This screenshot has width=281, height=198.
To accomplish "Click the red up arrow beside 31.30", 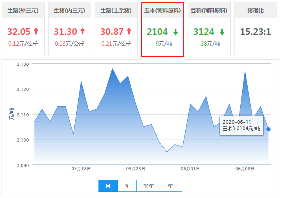I will [x=82, y=31].
